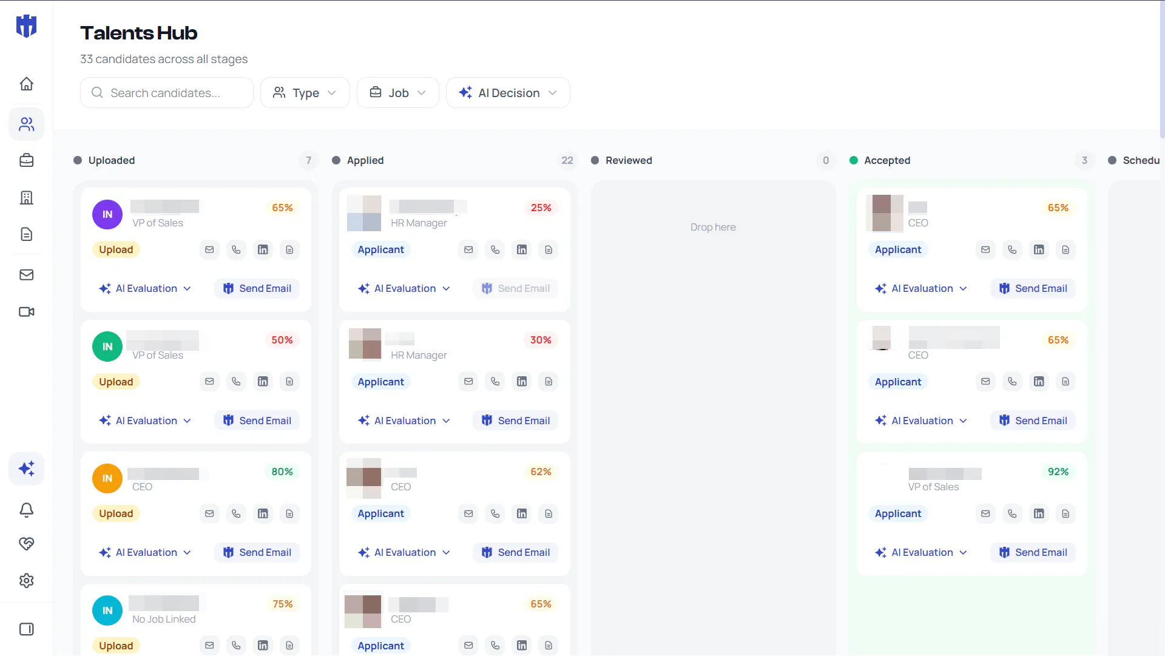Screen dimensions: 1165x656
Task: Open the AI sparkle icon in sidebar
Action: 26,468
